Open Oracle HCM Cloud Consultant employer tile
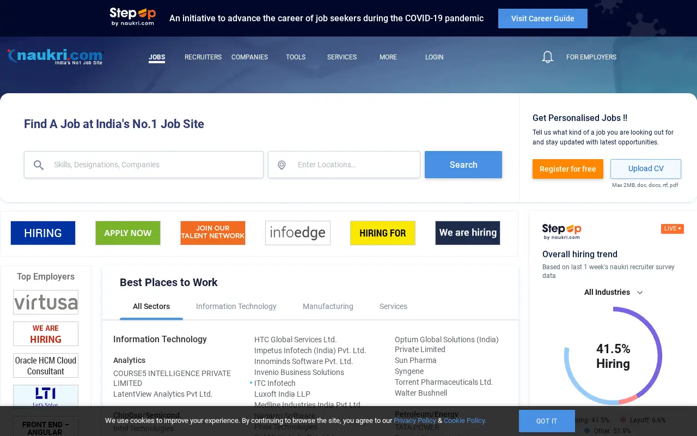 pos(46,366)
